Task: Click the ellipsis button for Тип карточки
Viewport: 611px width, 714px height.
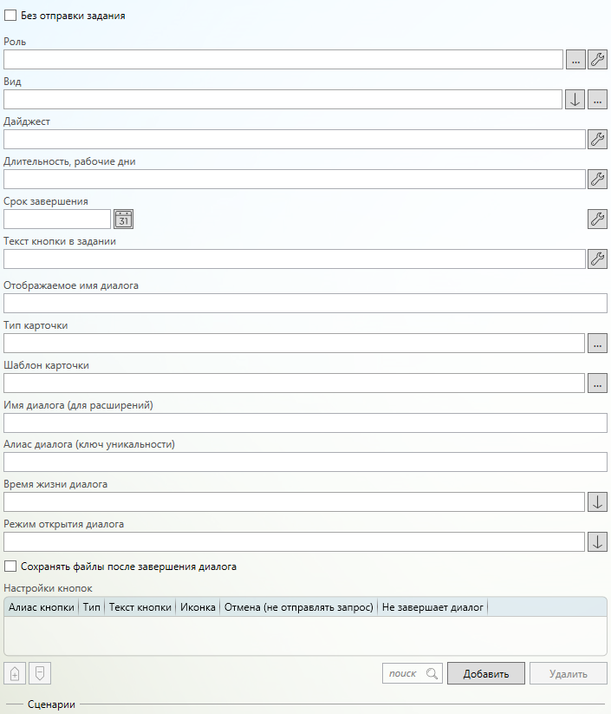Action: click(597, 344)
